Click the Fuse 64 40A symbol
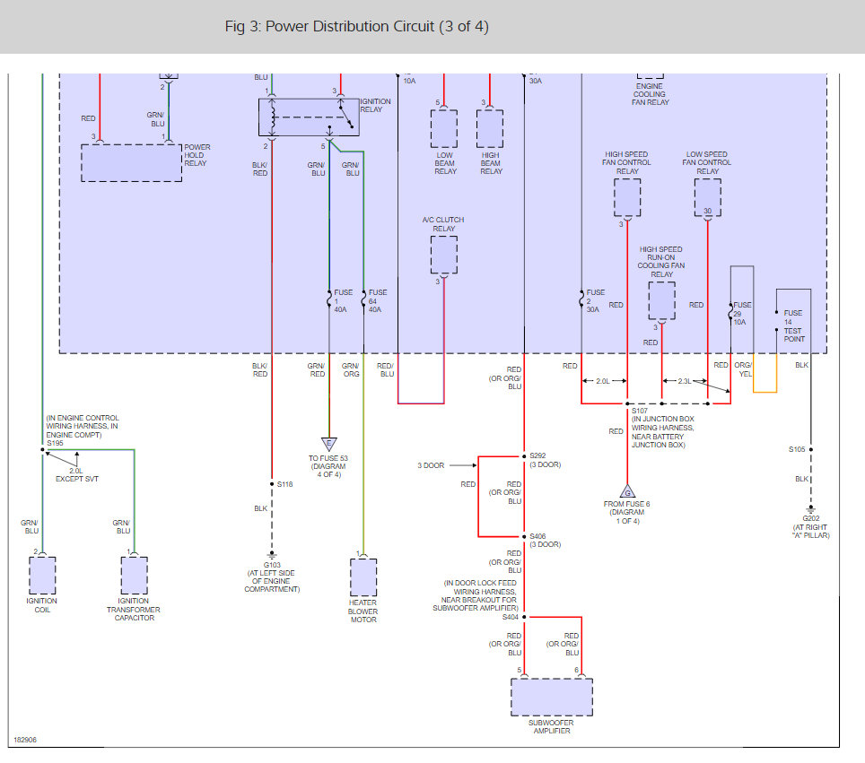The height and width of the screenshot is (763, 865). coord(363,299)
